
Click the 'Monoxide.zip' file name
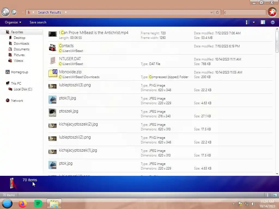point(70,72)
